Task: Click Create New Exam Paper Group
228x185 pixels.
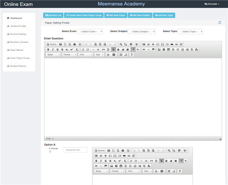Action: coord(84,15)
